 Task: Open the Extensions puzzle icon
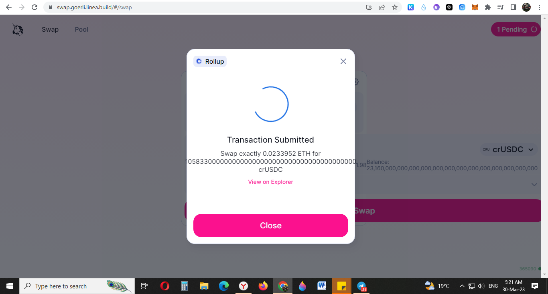488,7
